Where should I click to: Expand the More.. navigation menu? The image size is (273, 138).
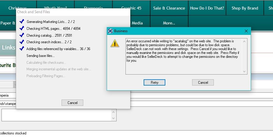pos(169,23)
